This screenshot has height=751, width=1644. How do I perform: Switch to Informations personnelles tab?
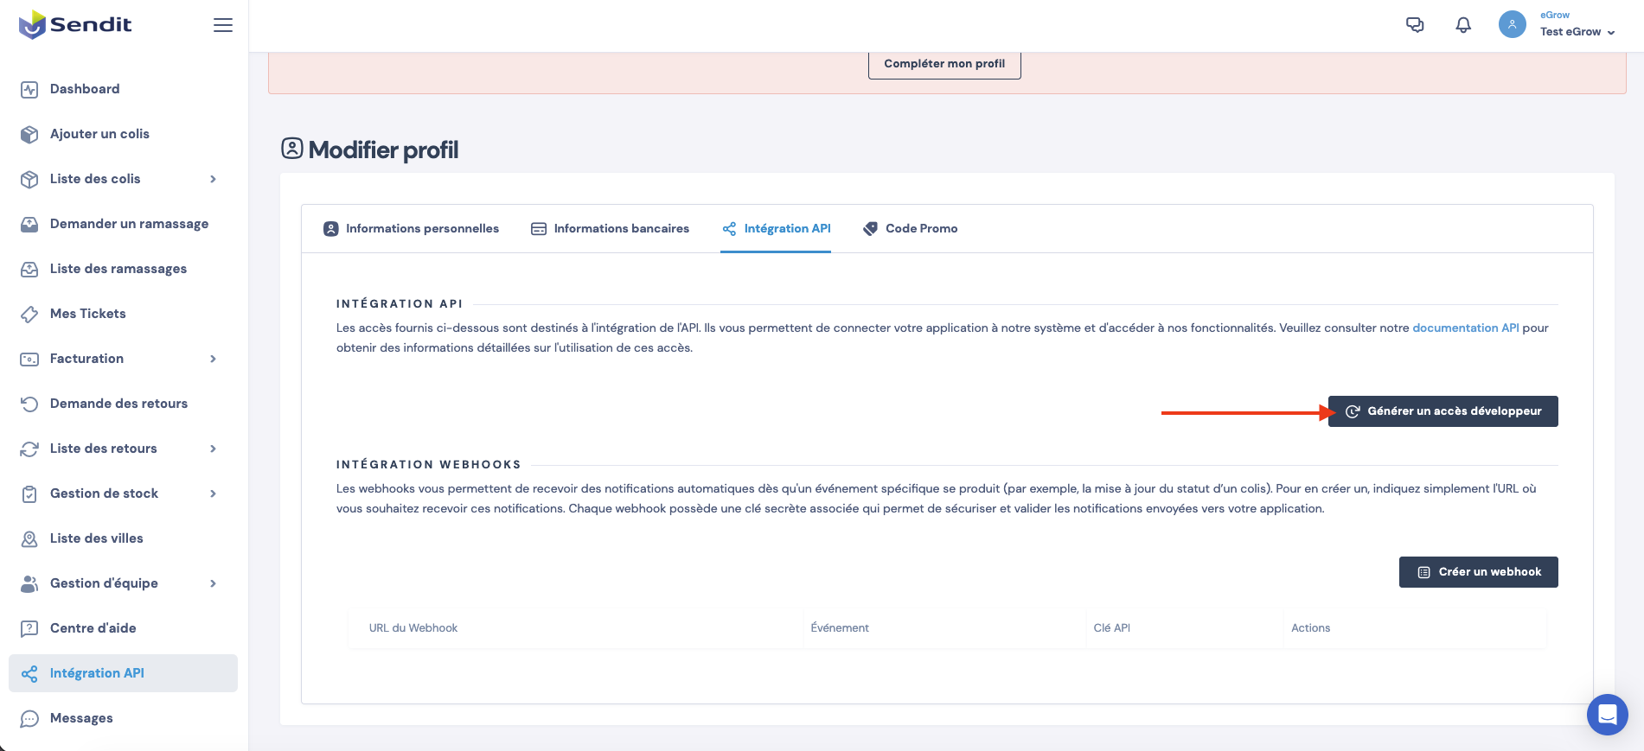click(x=411, y=229)
